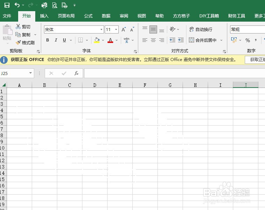Click the percent style icon
This screenshot has height=210, width=265.
click(248, 40)
